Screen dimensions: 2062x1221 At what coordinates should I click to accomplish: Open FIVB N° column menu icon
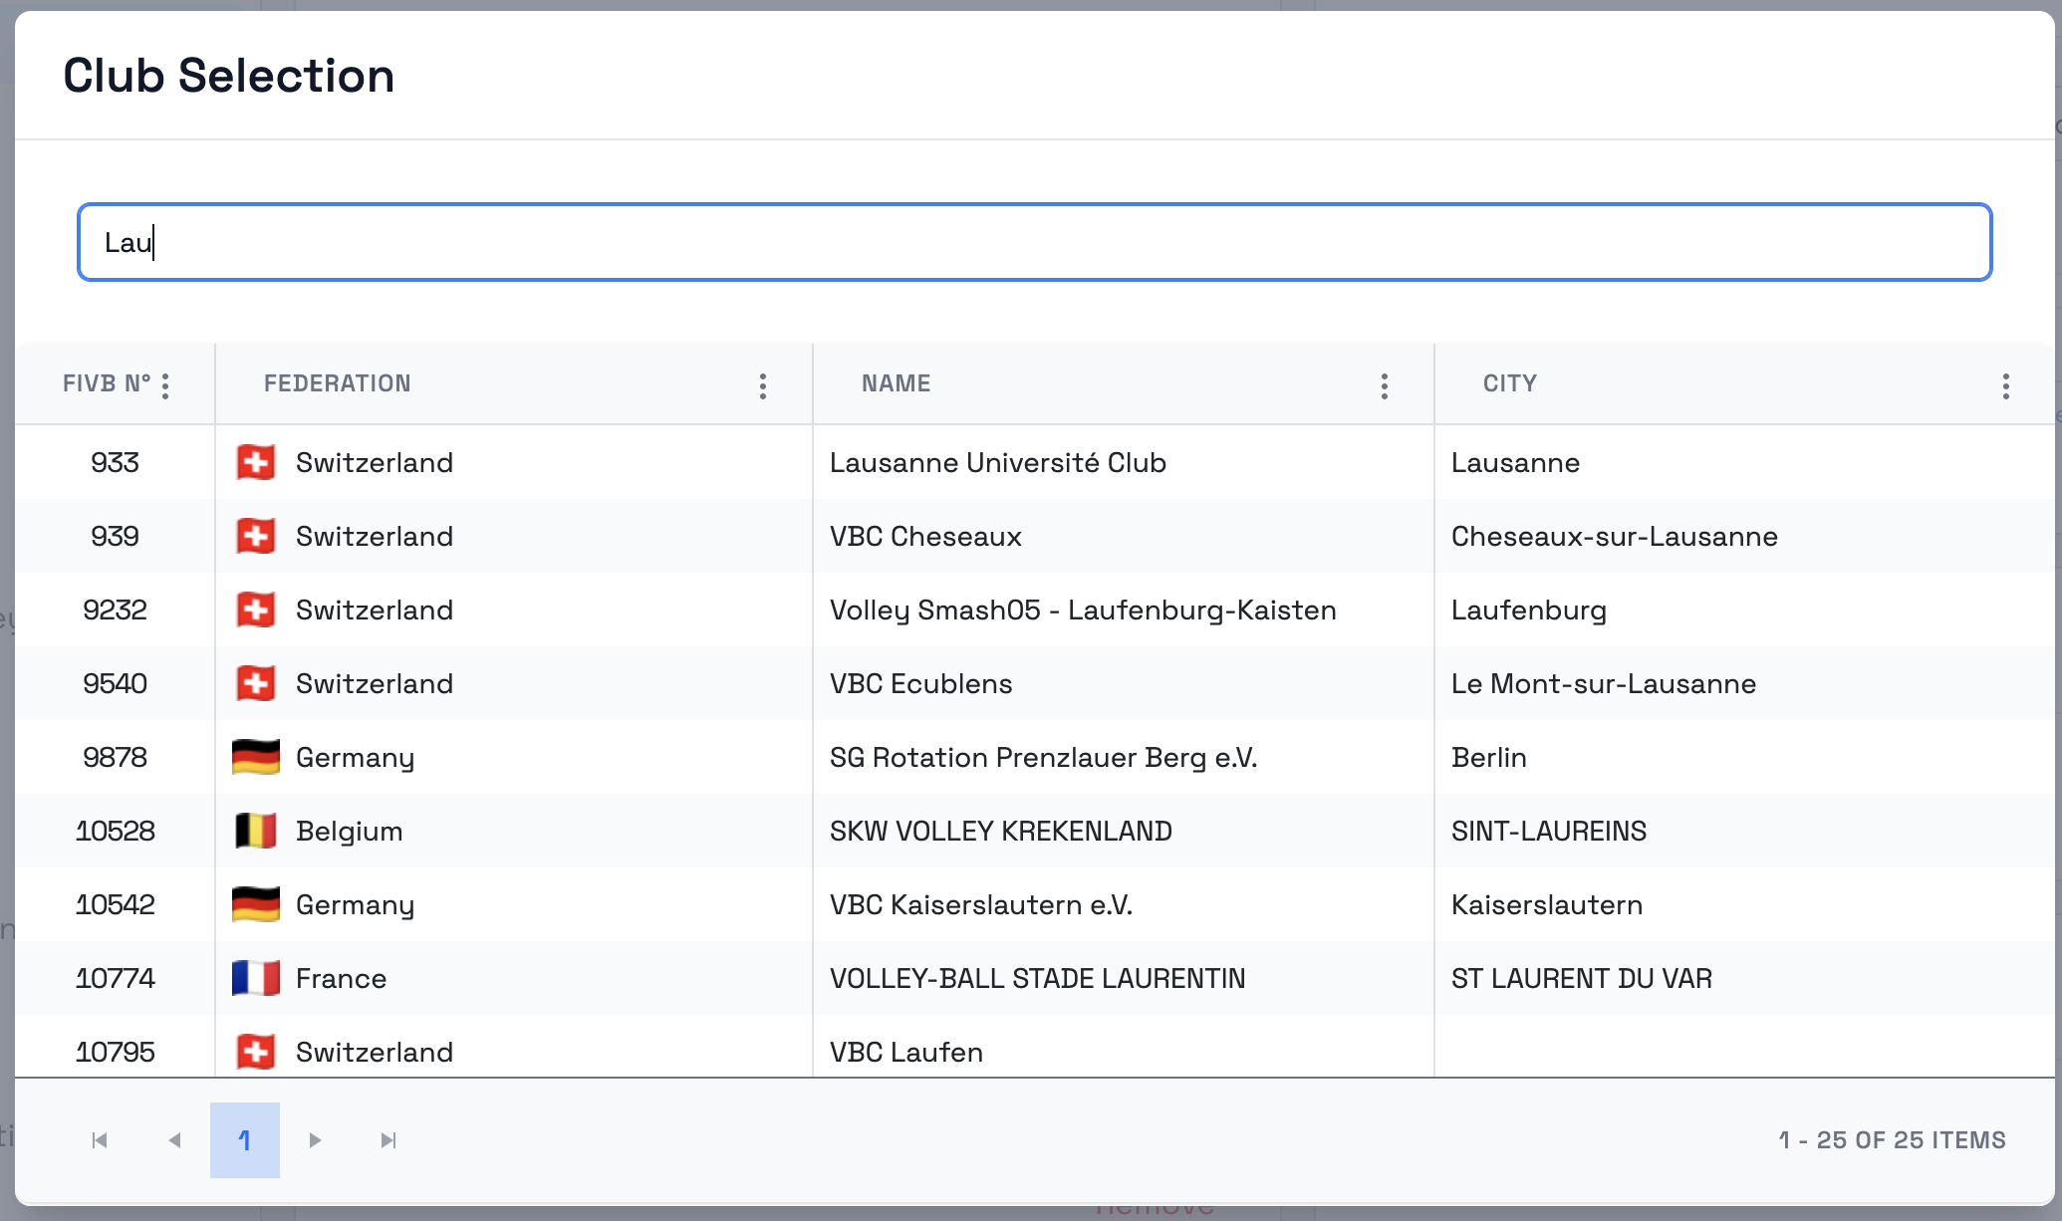[165, 385]
